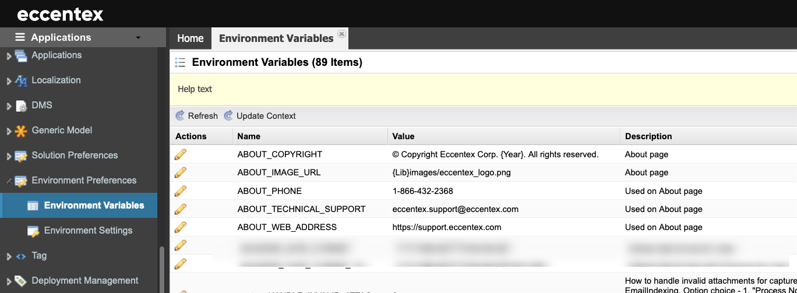The image size is (797, 293).
Task: Click the pencil icon beside ABOUT_PHONE
Action: pyautogui.click(x=181, y=190)
